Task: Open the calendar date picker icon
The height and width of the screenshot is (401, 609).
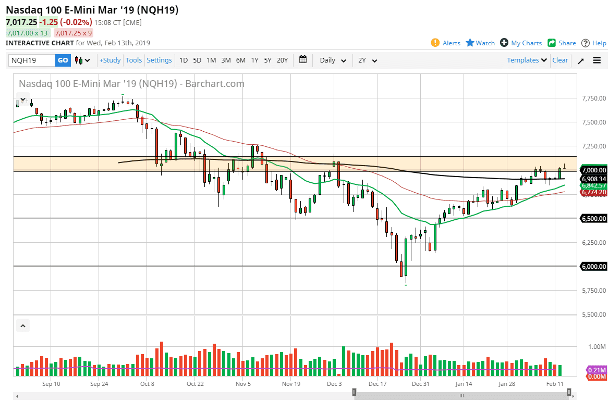Action: click(303, 60)
